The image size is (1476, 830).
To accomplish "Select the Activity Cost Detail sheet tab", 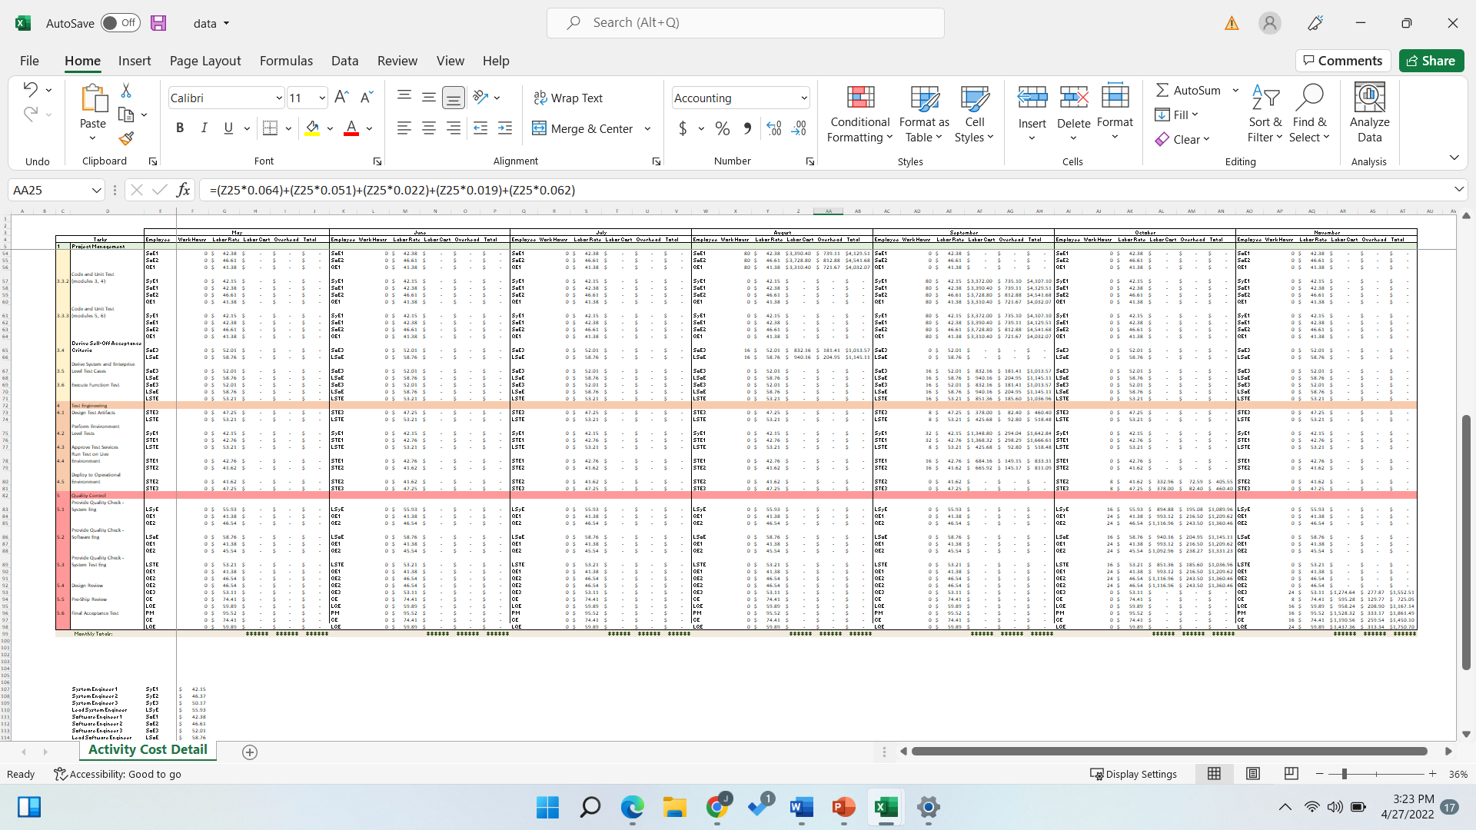I will click(148, 749).
